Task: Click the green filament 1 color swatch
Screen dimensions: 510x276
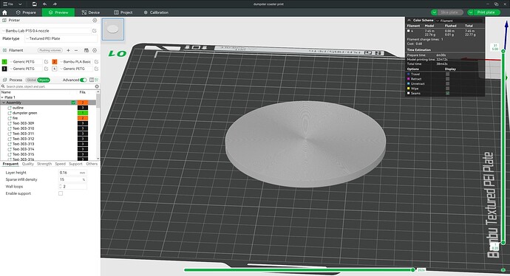Action: (4, 62)
